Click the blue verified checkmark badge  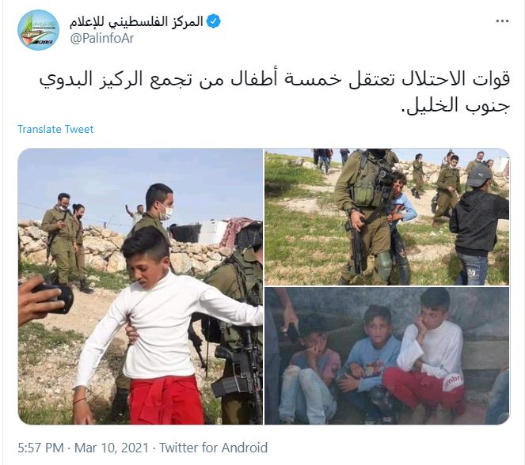(x=213, y=21)
